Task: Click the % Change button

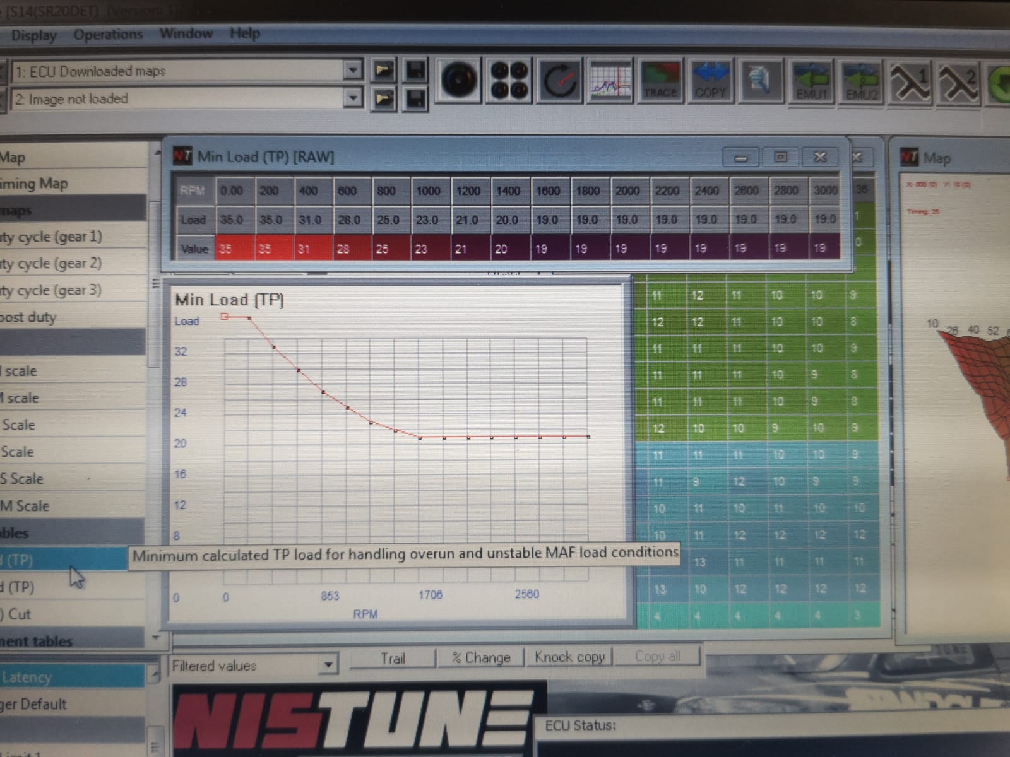Action: (x=481, y=657)
